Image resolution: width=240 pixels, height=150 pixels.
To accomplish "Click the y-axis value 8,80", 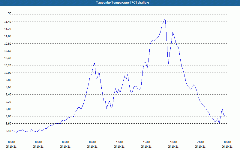I will [x=8, y=116].
